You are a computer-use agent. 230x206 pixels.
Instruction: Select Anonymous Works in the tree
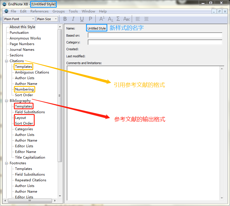(25, 38)
